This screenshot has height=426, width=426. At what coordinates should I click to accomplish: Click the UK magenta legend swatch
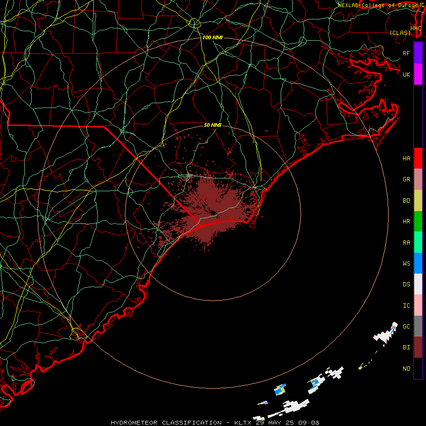418,74
